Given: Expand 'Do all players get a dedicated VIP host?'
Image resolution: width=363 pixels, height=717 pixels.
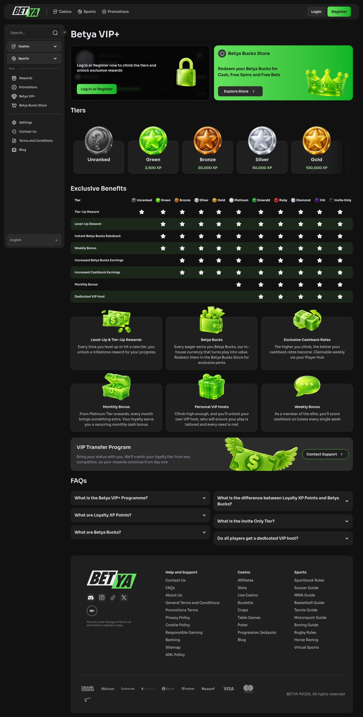Looking at the screenshot, I should coord(283,538).
